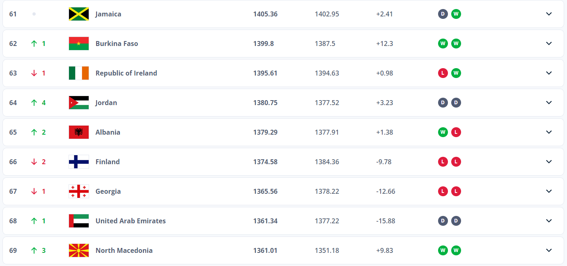567x266 pixels.
Task: Click Jamaica's gray D result badge
Action: point(443,14)
